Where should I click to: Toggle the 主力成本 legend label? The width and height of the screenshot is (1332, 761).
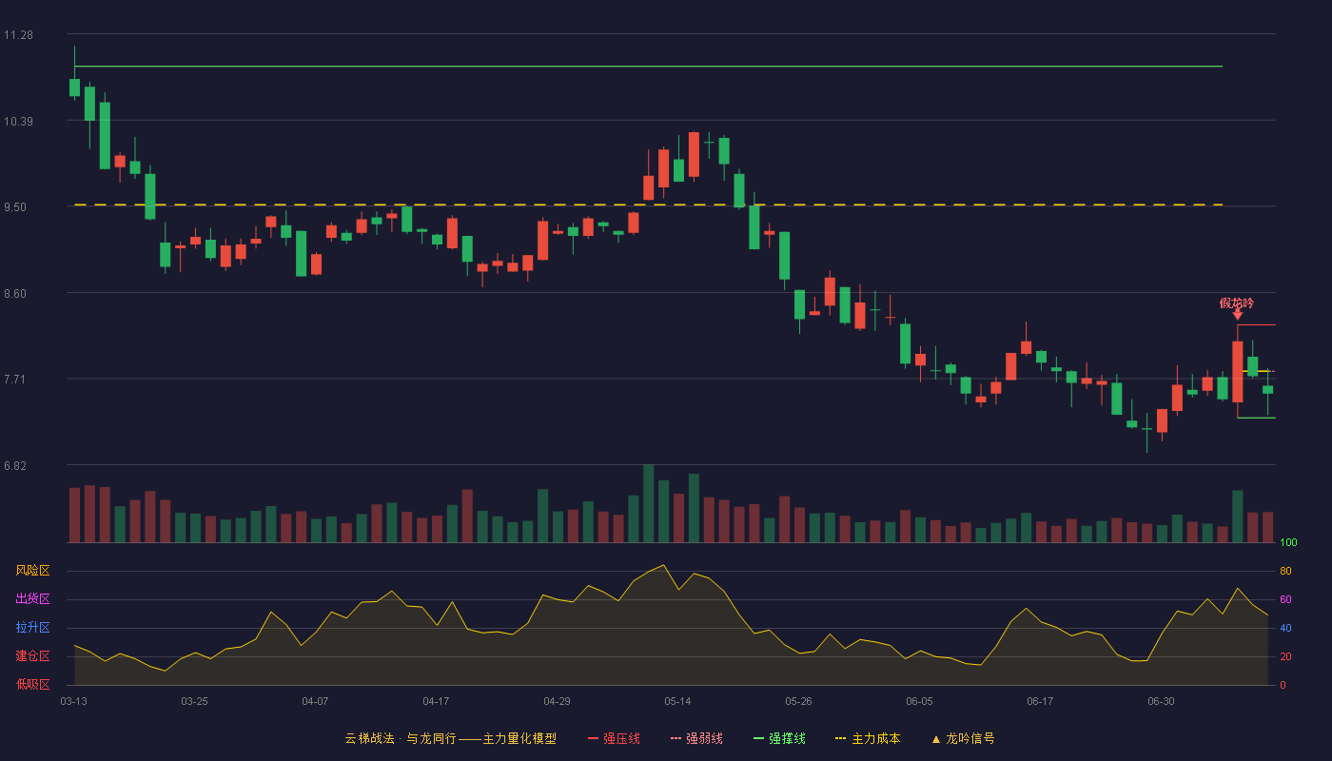point(875,738)
